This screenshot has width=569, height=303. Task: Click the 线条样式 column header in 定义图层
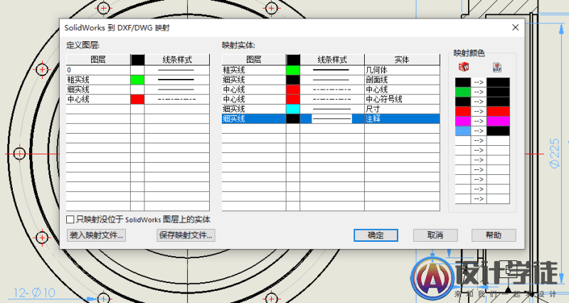176,60
